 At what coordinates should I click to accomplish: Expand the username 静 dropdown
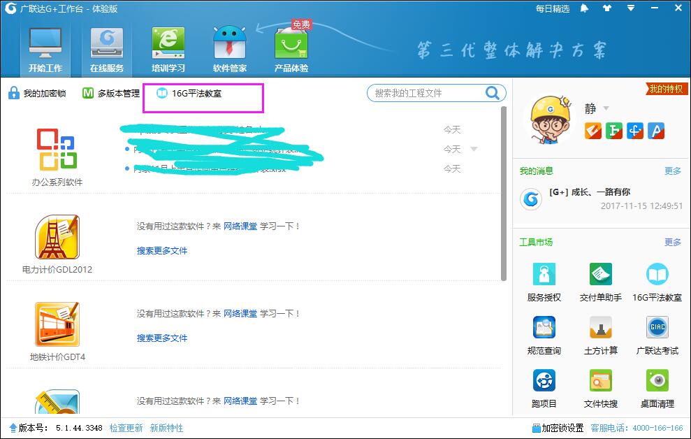(606, 108)
